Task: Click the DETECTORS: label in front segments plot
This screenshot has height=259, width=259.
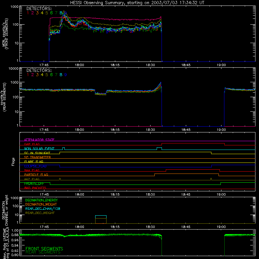Action: click(39, 8)
